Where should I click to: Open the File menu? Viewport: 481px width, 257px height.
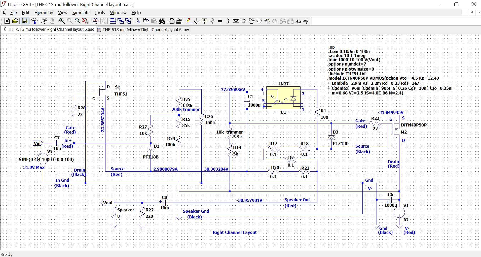click(x=14, y=13)
